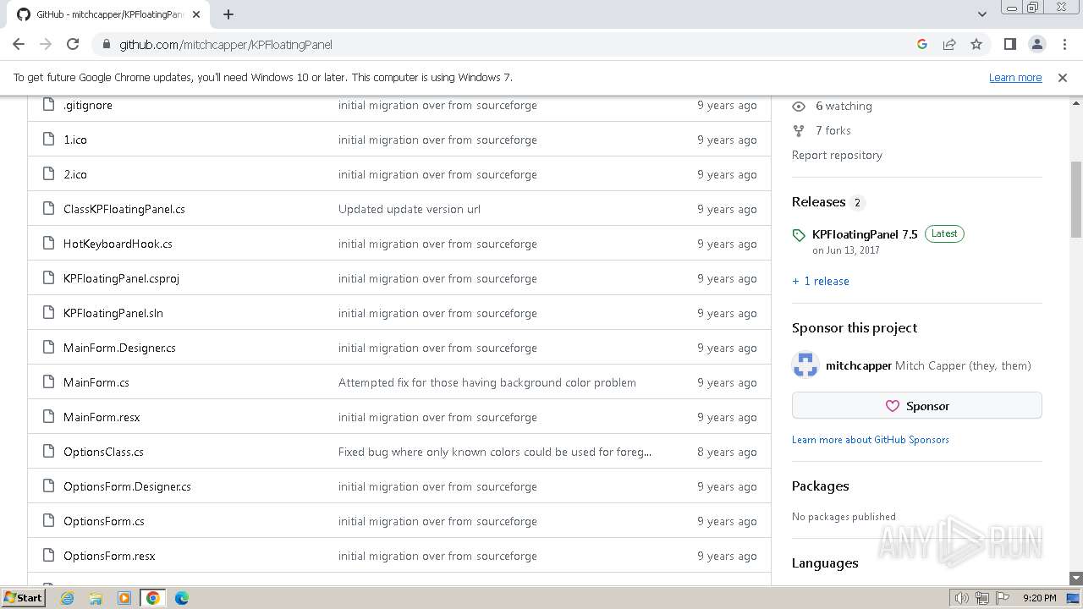Viewport: 1083px width, 609px height.
Task: Click the share page icon
Action: [x=949, y=44]
